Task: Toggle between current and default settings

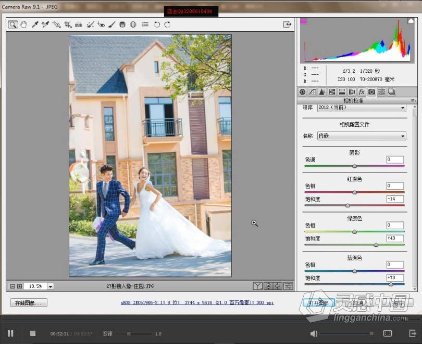Action: click(x=288, y=286)
